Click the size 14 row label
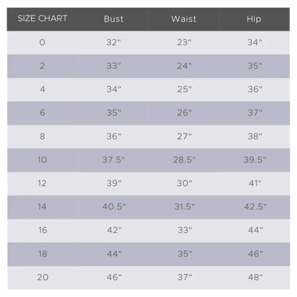This screenshot has width=297, height=297. coord(42,207)
